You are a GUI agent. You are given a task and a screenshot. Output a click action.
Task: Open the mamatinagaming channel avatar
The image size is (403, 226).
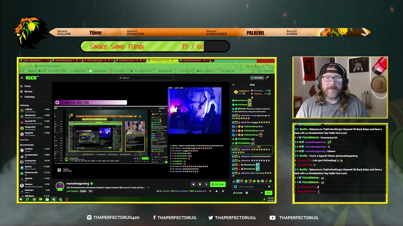60,186
